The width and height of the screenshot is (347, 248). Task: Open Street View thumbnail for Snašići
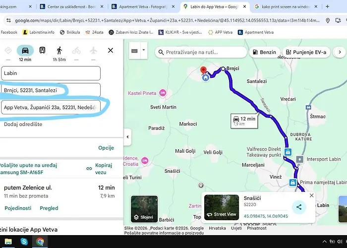[x=222, y=207]
